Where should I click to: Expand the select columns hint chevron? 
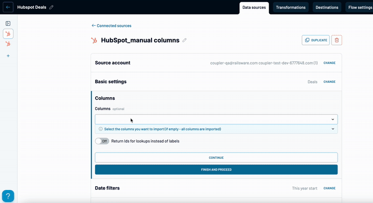pyautogui.click(x=333, y=129)
